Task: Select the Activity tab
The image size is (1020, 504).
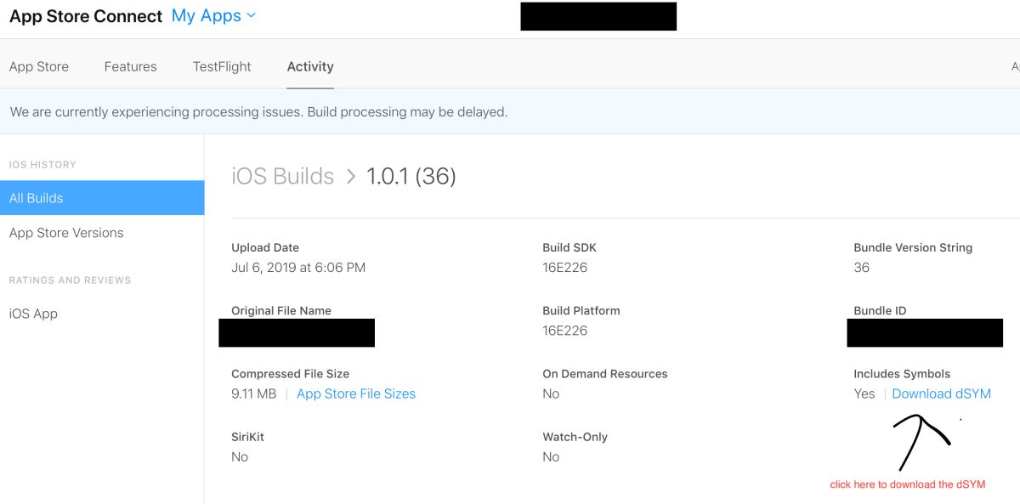Action: (310, 66)
